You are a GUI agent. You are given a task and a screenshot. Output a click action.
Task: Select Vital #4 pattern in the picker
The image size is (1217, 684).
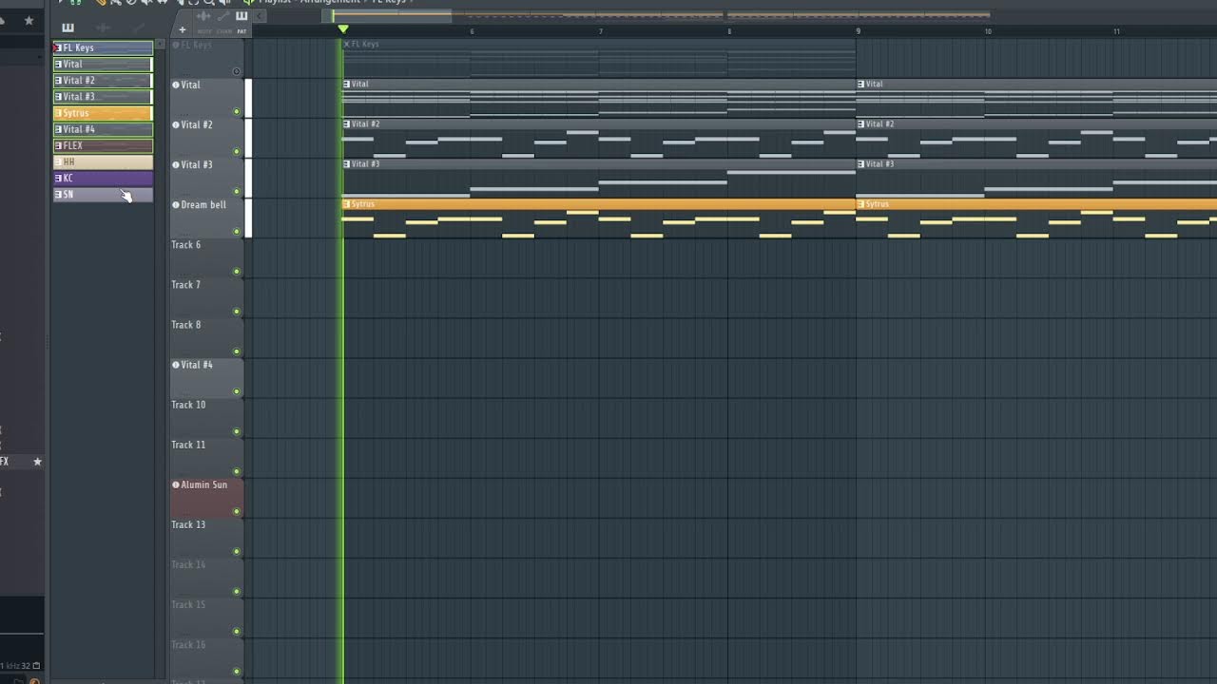[x=103, y=129]
